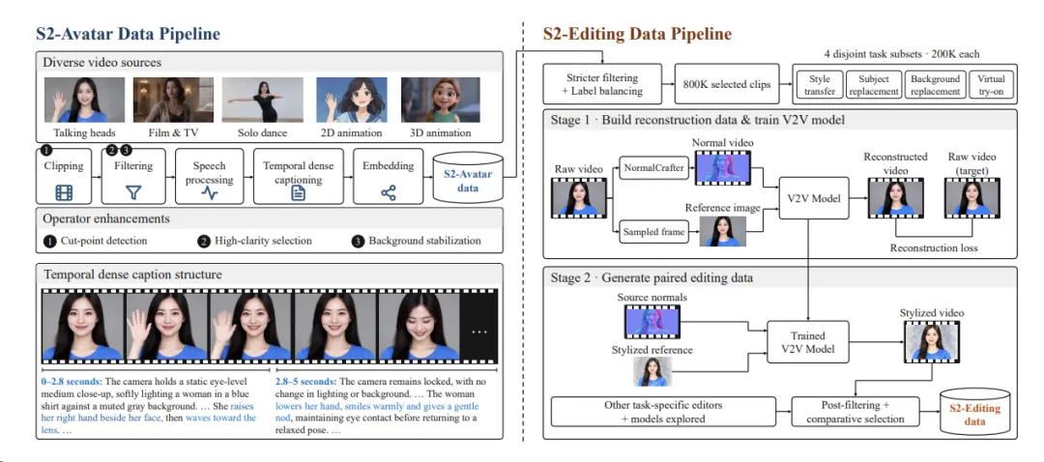1044x462 pixels.
Task: Click the share-nodes icon under Embedding
Action: tap(389, 193)
